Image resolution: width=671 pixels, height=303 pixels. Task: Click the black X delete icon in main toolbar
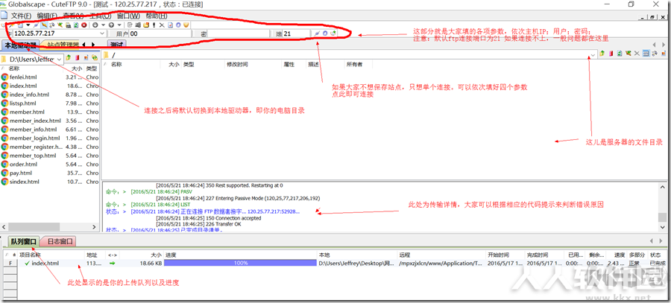(162, 25)
